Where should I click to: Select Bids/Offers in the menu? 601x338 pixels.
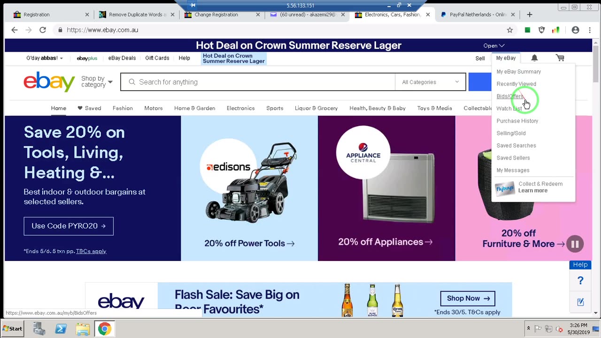(510, 96)
